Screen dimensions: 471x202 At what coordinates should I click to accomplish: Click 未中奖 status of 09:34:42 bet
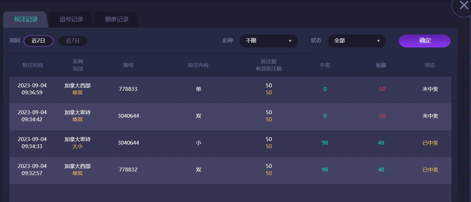point(430,116)
